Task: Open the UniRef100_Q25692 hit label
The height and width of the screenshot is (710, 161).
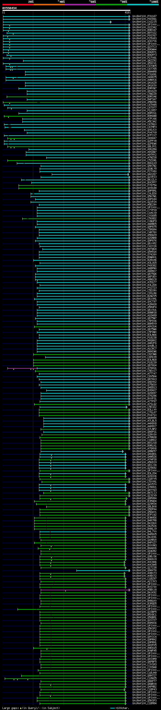Action: click(144, 468)
